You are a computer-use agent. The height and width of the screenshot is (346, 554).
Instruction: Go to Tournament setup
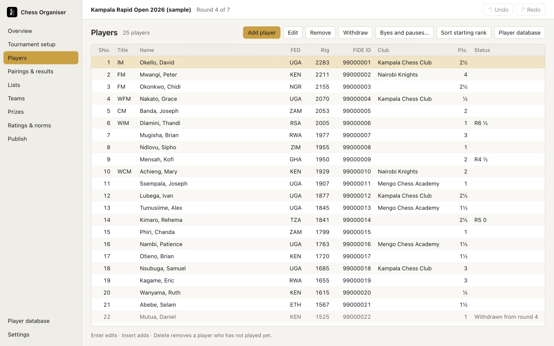(x=41, y=44)
